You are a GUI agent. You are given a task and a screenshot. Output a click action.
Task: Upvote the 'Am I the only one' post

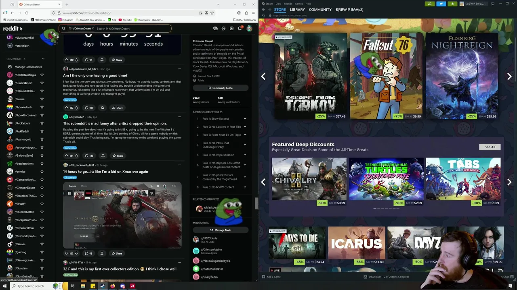[x=67, y=108]
